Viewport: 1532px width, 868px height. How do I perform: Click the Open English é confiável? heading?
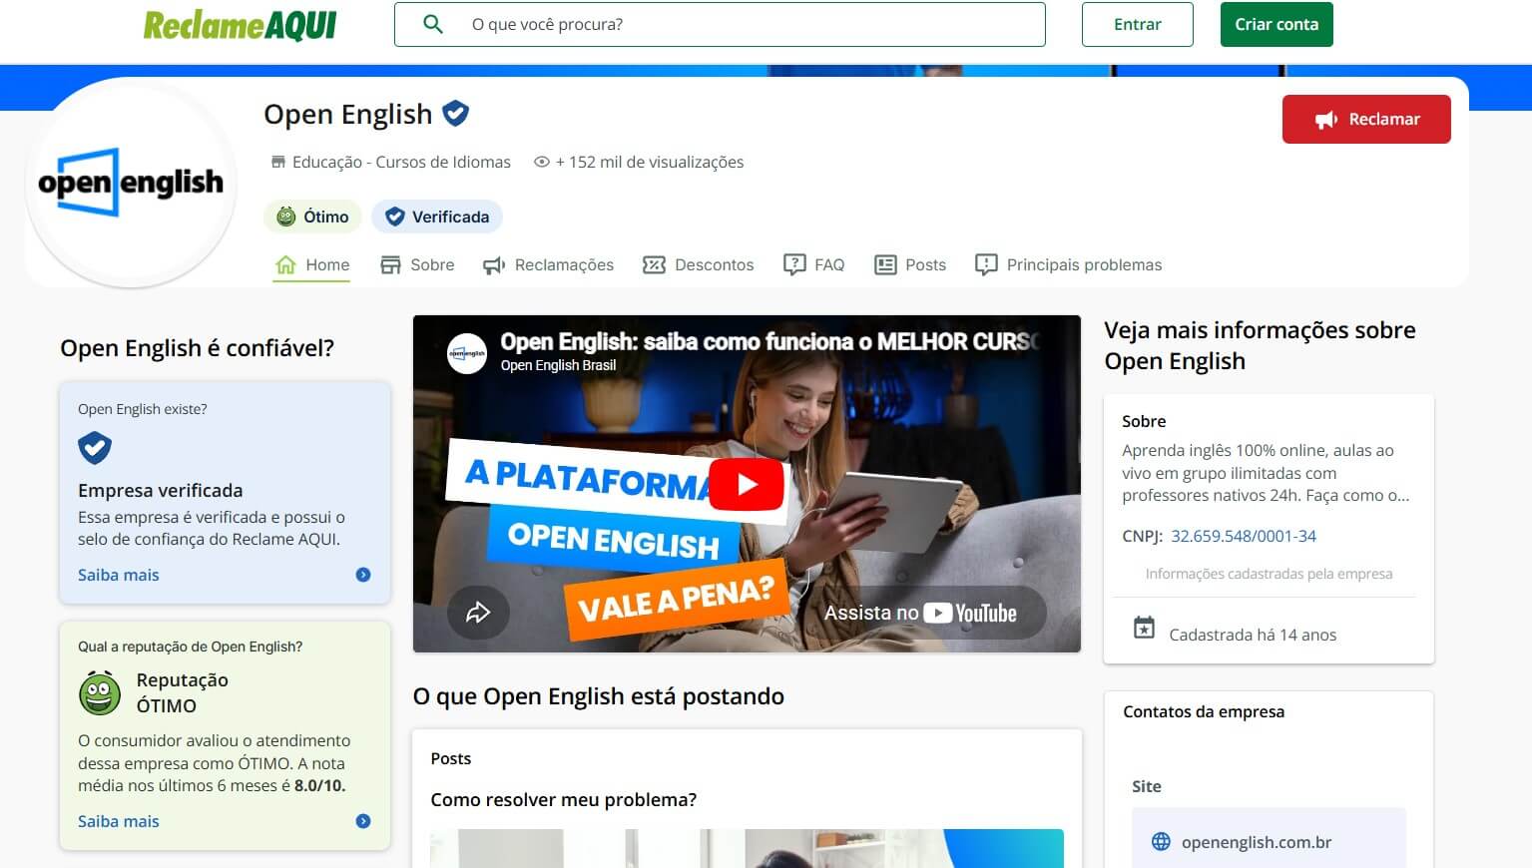tap(197, 348)
